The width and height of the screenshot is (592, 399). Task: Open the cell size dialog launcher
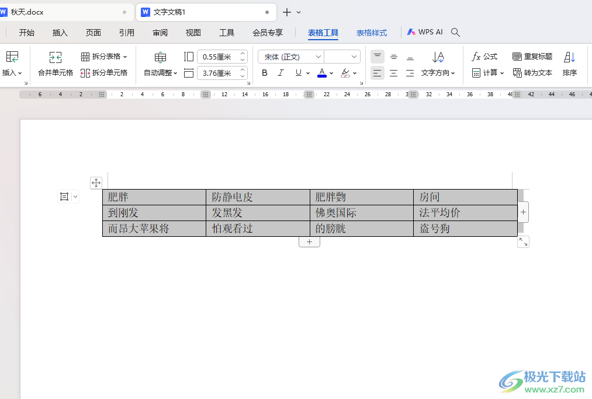point(248,83)
